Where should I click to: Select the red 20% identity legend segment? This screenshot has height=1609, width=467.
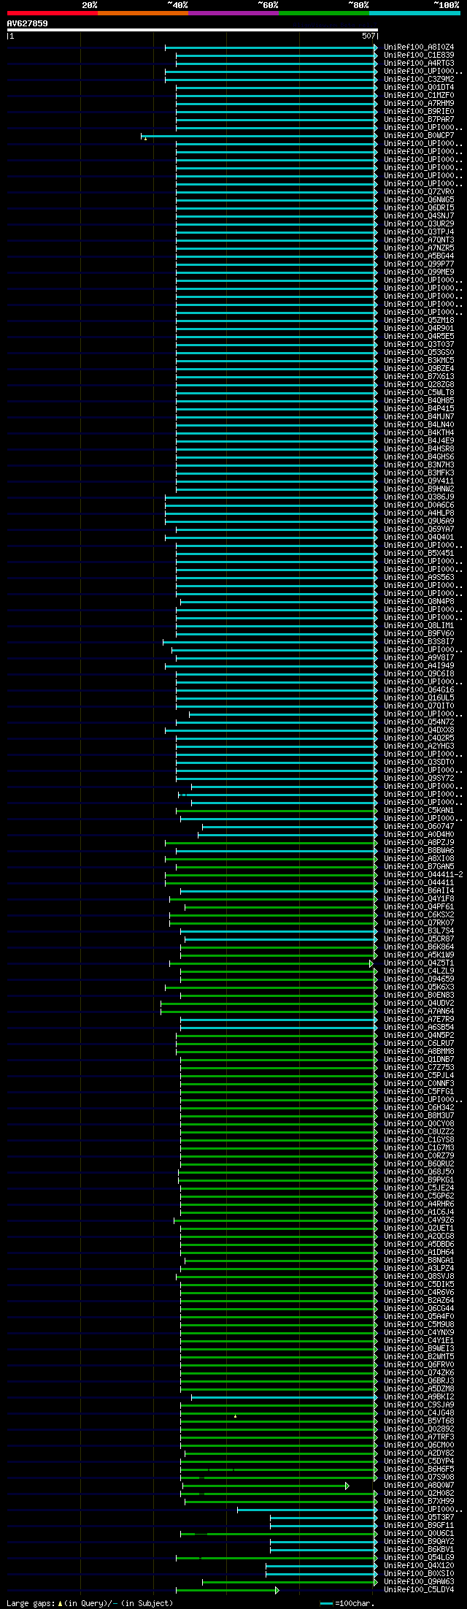53,13
